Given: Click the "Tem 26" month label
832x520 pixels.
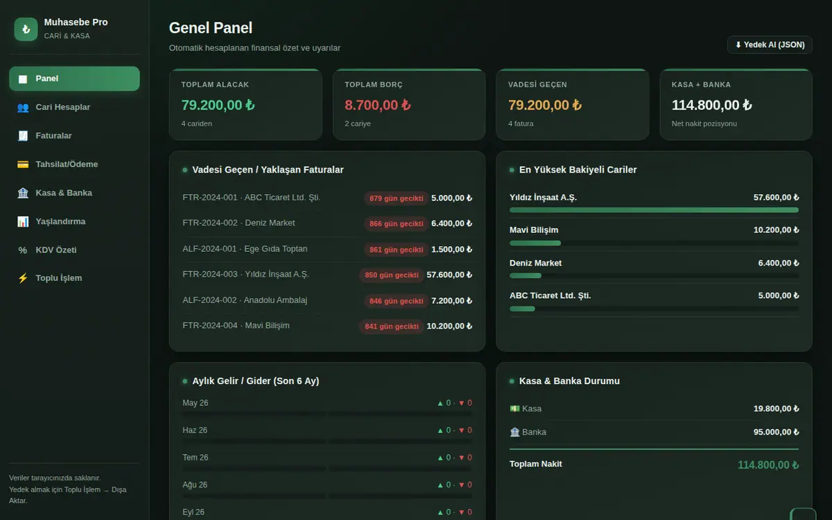Looking at the screenshot, I should tap(196, 458).
